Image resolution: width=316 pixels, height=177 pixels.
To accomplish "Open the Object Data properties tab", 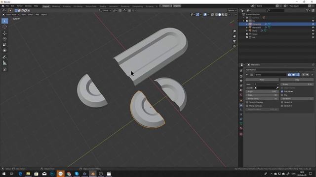I will click(x=241, y=123).
